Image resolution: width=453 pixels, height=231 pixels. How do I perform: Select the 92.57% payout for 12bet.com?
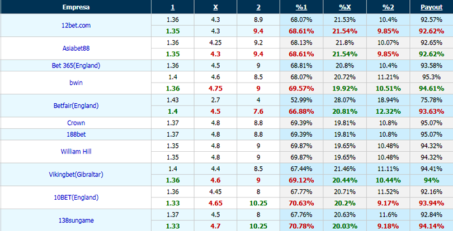point(431,20)
